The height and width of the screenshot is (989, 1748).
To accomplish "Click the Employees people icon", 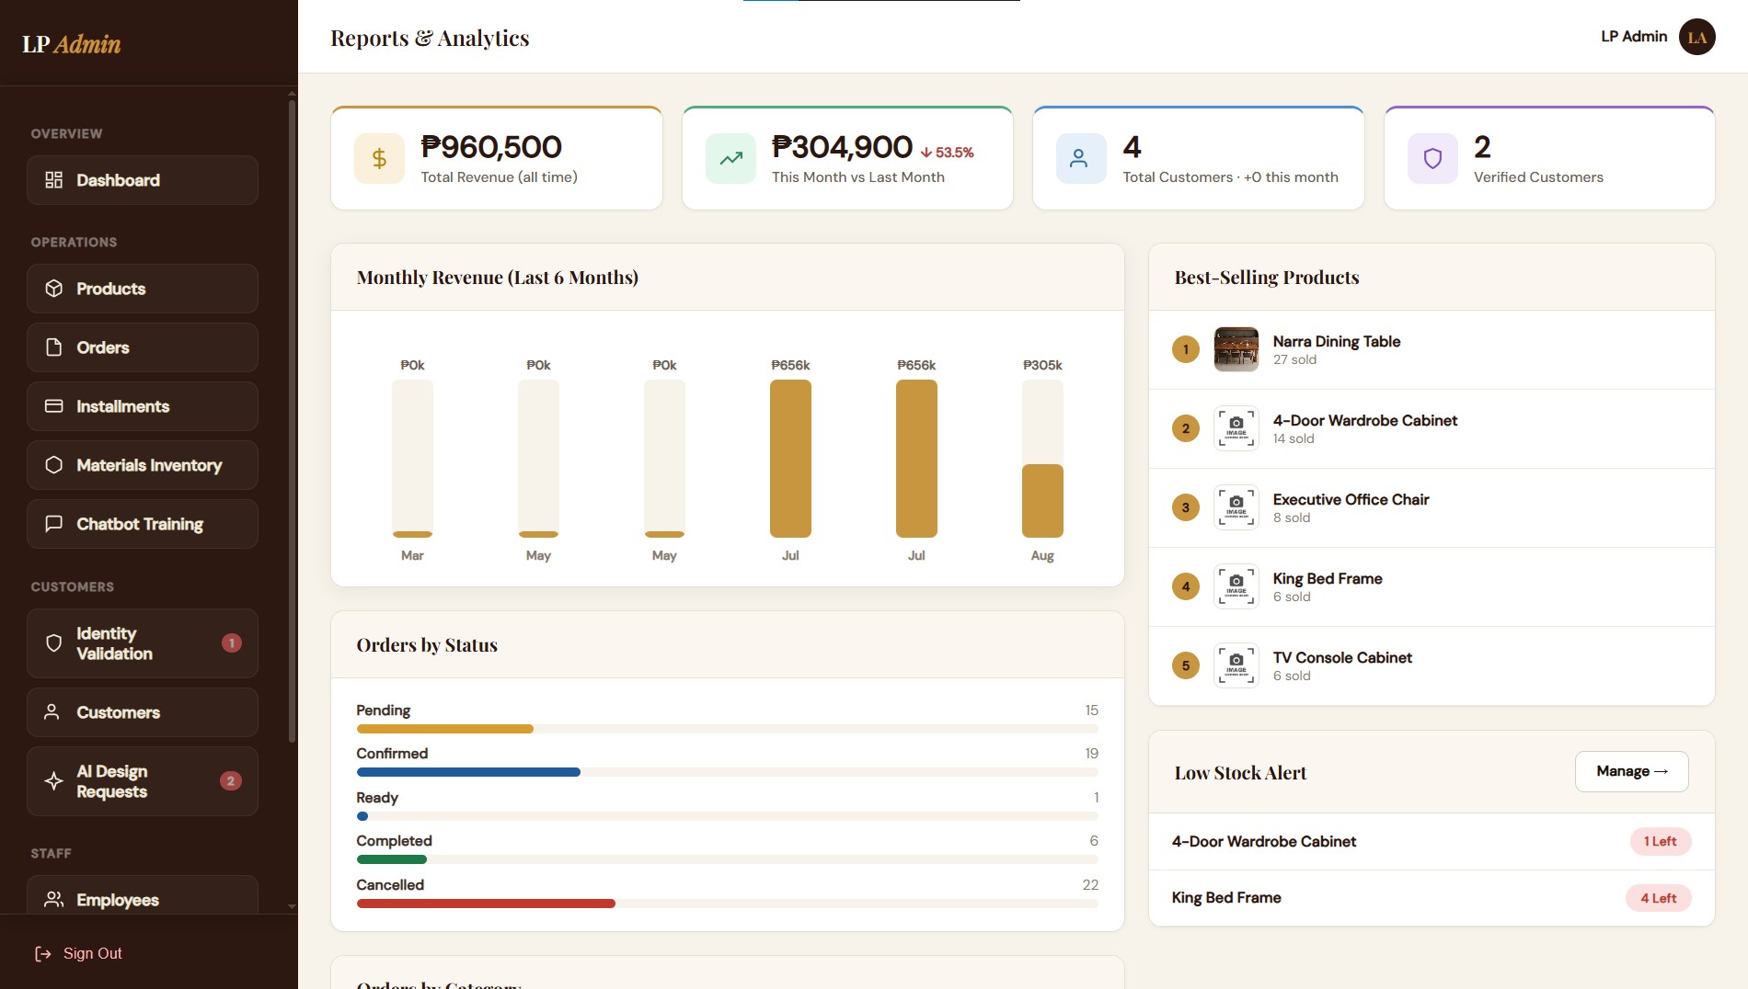I will pyautogui.click(x=54, y=900).
